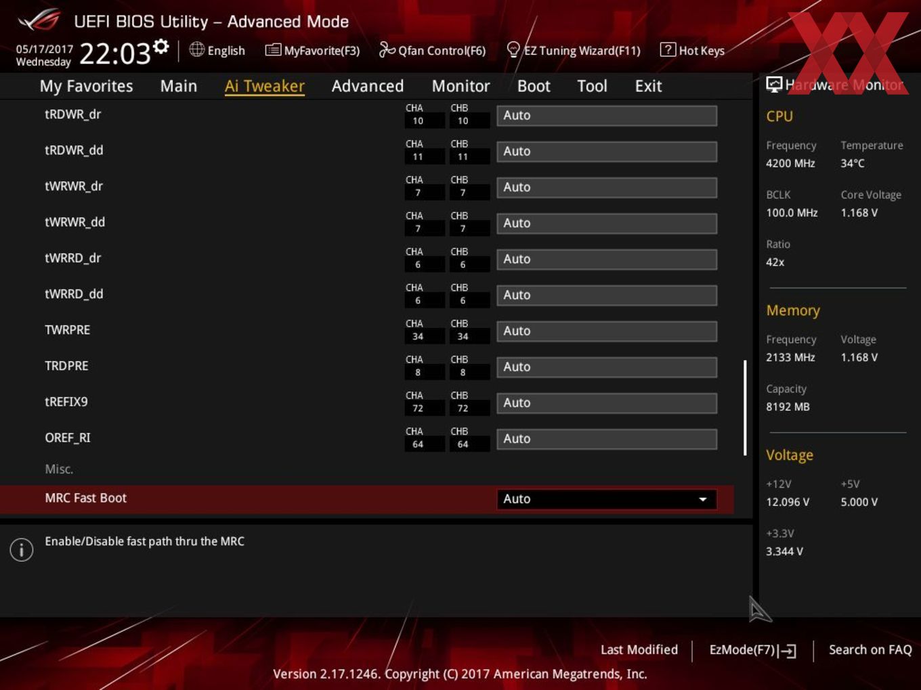Viewport: 921px width, 690px height.
Task: Expand the MRC Fast Boot dropdown arrow
Action: pyautogui.click(x=703, y=499)
